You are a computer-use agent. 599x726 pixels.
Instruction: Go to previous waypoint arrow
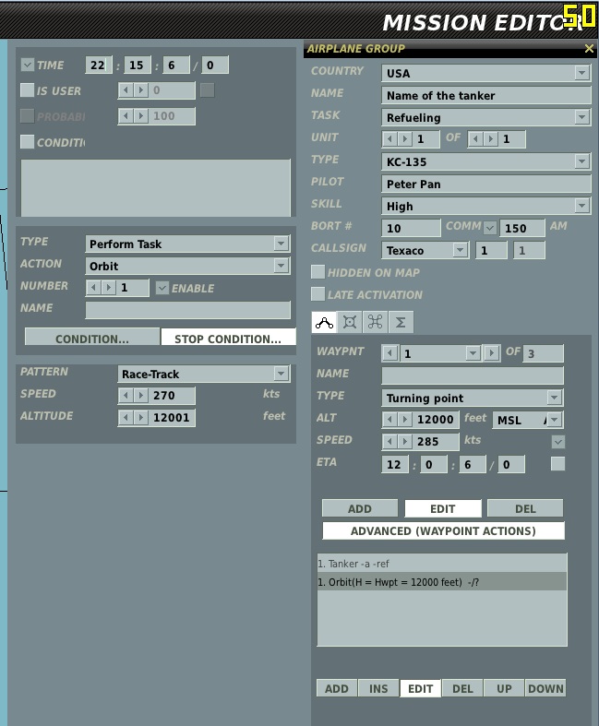tap(390, 353)
